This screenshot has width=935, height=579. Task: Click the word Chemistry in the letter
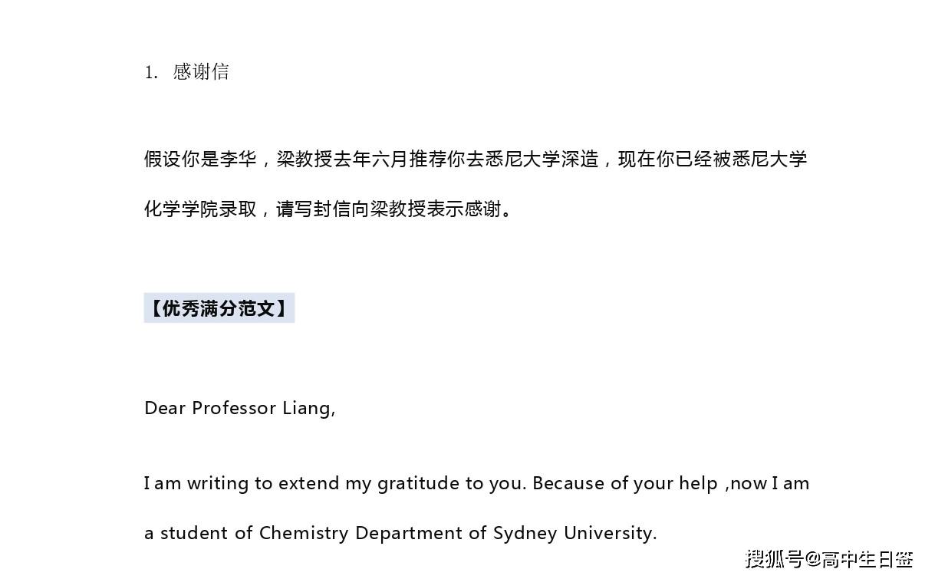304,533
